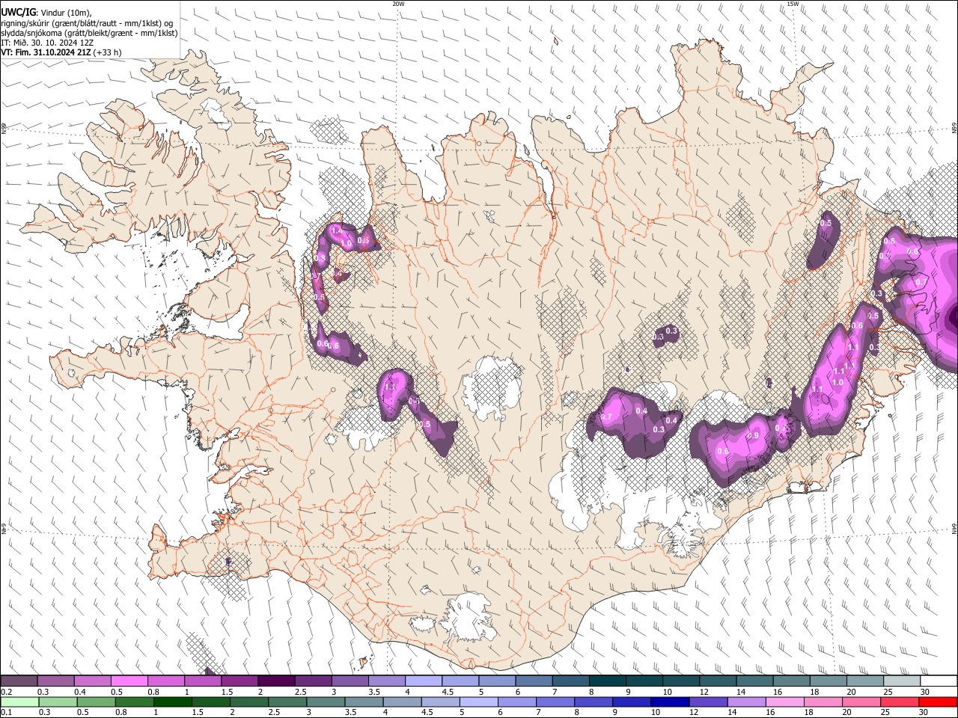Pick dark green swatch between 1 and 1.5
This screenshot has width=958, height=718.
click(x=173, y=702)
